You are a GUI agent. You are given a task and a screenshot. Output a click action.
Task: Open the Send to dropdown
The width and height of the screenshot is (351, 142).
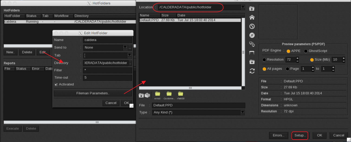click(x=125, y=47)
